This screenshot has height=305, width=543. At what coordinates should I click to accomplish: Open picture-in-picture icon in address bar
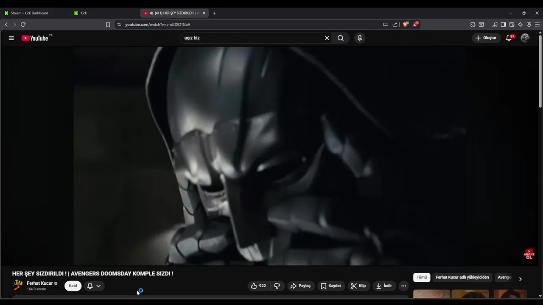pyautogui.click(x=385, y=25)
